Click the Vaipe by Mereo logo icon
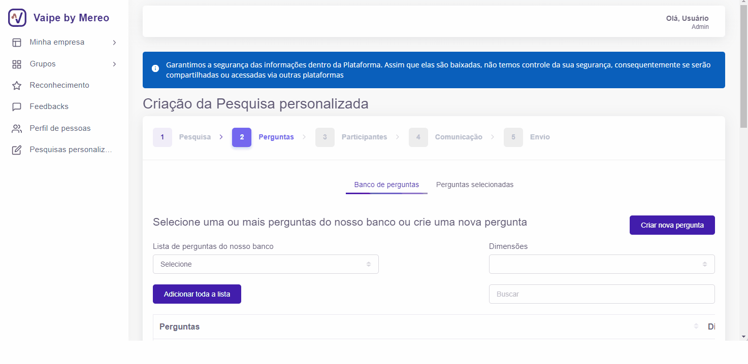The height and width of the screenshot is (364, 748). point(16,17)
